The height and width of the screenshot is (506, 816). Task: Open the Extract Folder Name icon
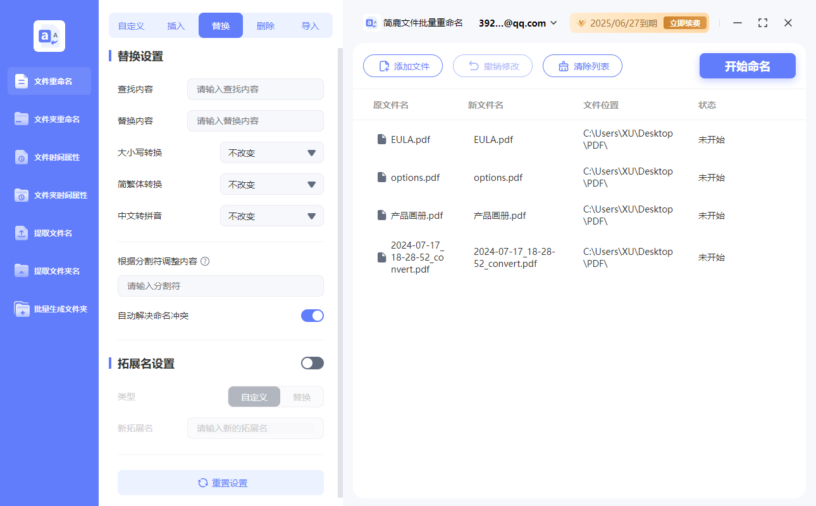coord(22,271)
